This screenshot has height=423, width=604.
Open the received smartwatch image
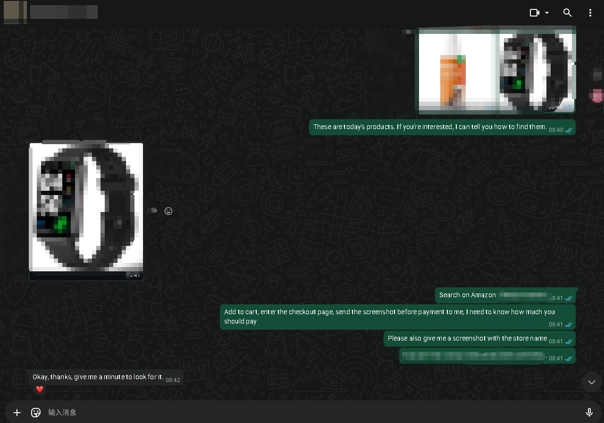[x=86, y=207]
